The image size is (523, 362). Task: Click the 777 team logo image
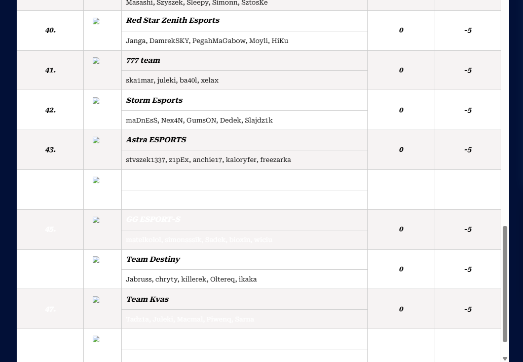pyautogui.click(x=96, y=61)
